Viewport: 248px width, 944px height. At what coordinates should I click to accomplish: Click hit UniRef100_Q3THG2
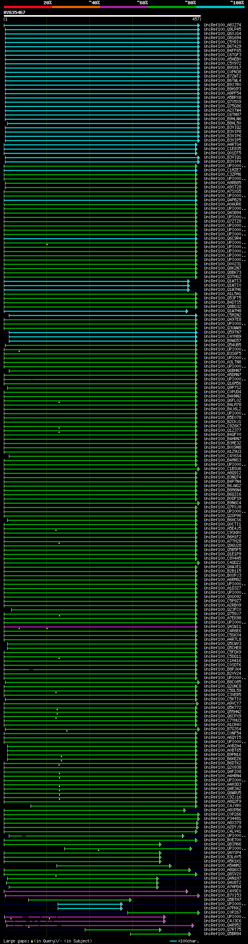[x=222, y=277]
